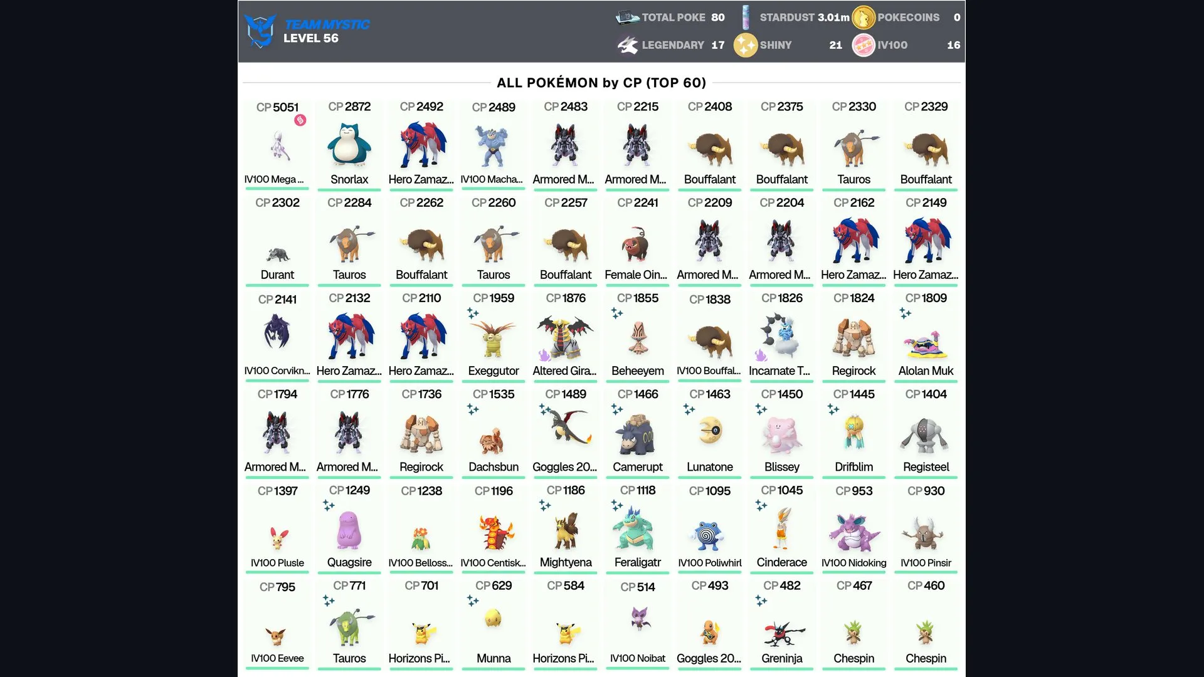The image size is (1204, 677).
Task: Click the Stardust jar icon
Action: 746,18
